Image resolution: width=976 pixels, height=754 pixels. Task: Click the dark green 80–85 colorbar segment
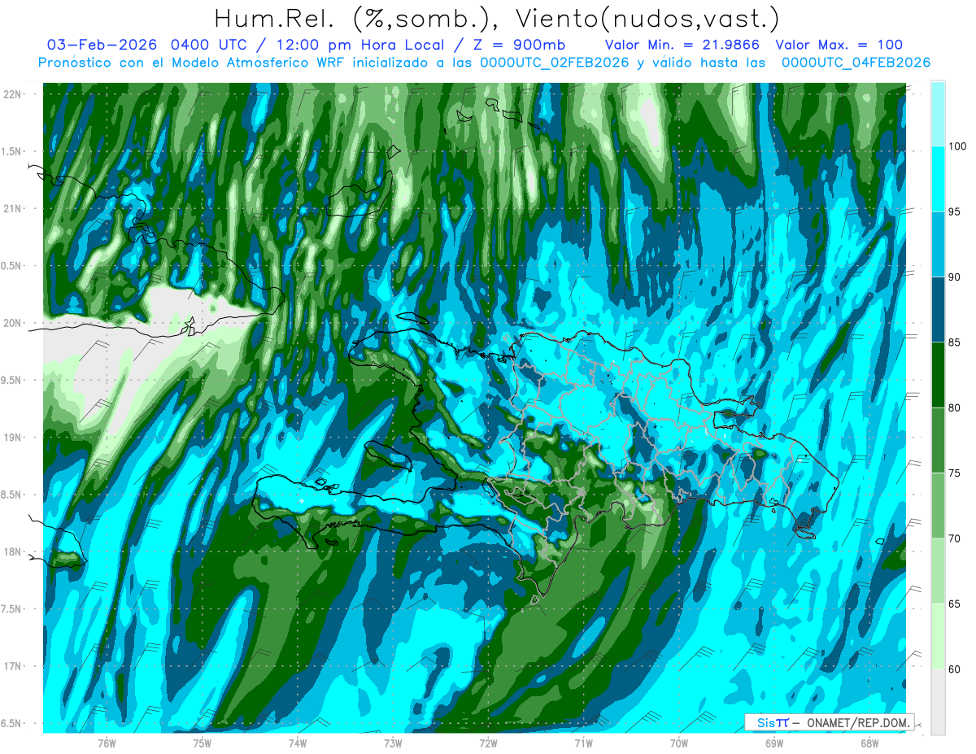[x=938, y=375]
